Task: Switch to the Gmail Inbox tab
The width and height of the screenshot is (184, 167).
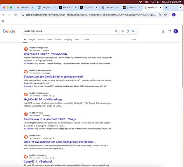Action: (24, 7)
